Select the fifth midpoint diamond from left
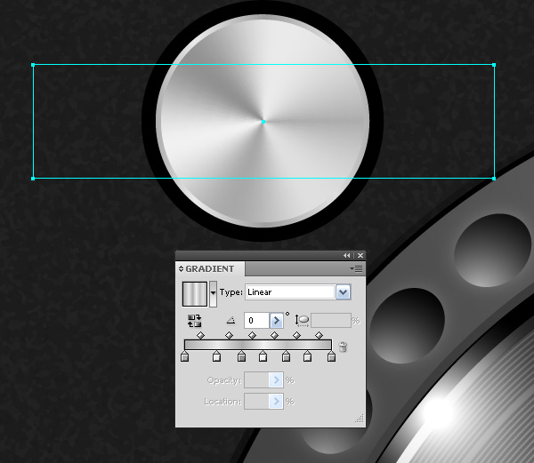This screenshot has width=534, height=463. click(297, 336)
